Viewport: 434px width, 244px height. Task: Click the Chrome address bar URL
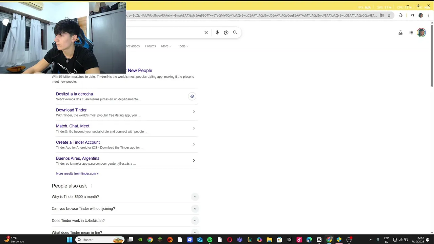(x=251, y=15)
